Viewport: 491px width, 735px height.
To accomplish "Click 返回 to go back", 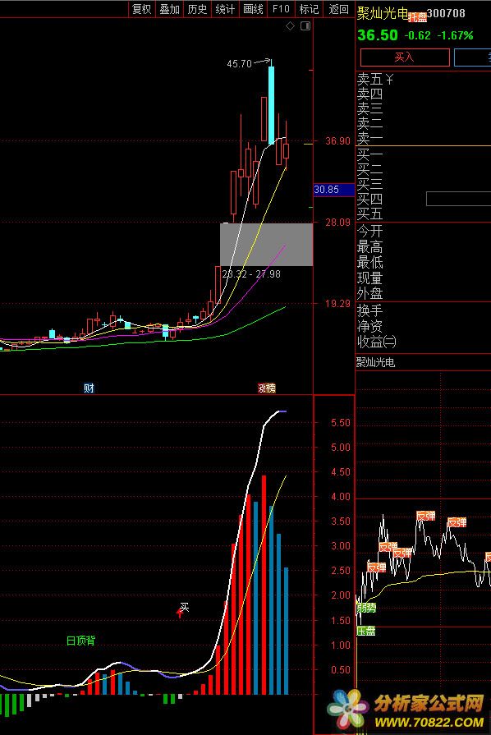I will 338,9.
